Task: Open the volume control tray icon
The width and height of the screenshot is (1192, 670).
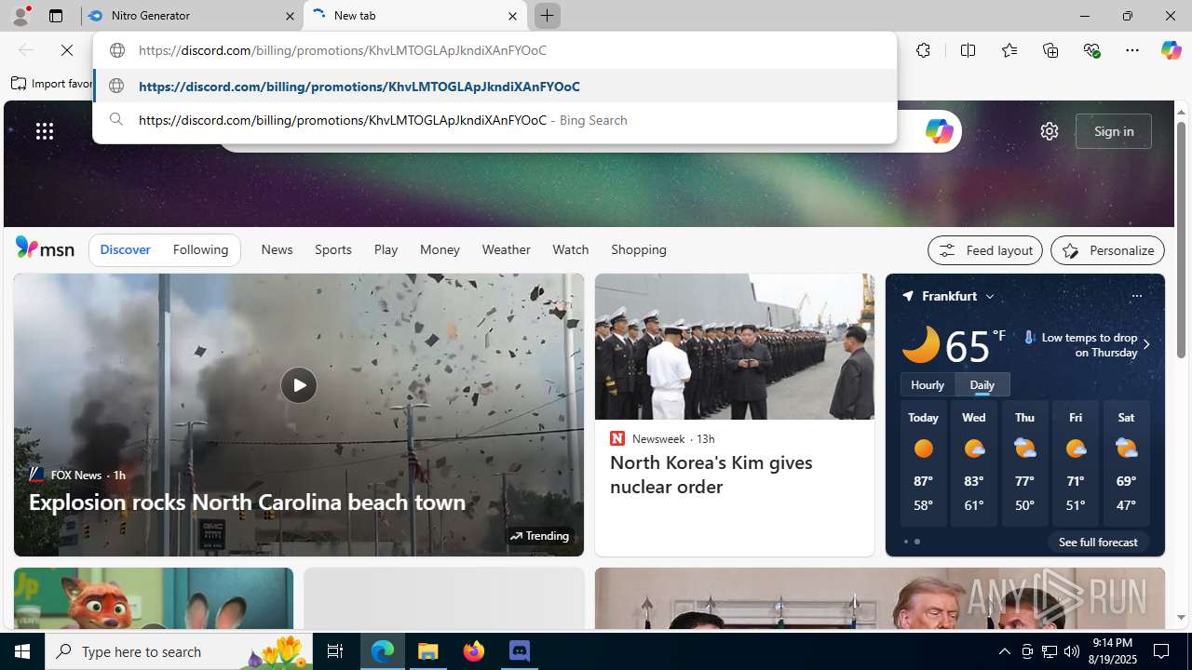Action: (x=1072, y=651)
